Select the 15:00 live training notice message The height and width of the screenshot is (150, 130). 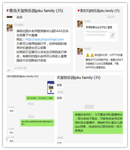pos(104,61)
